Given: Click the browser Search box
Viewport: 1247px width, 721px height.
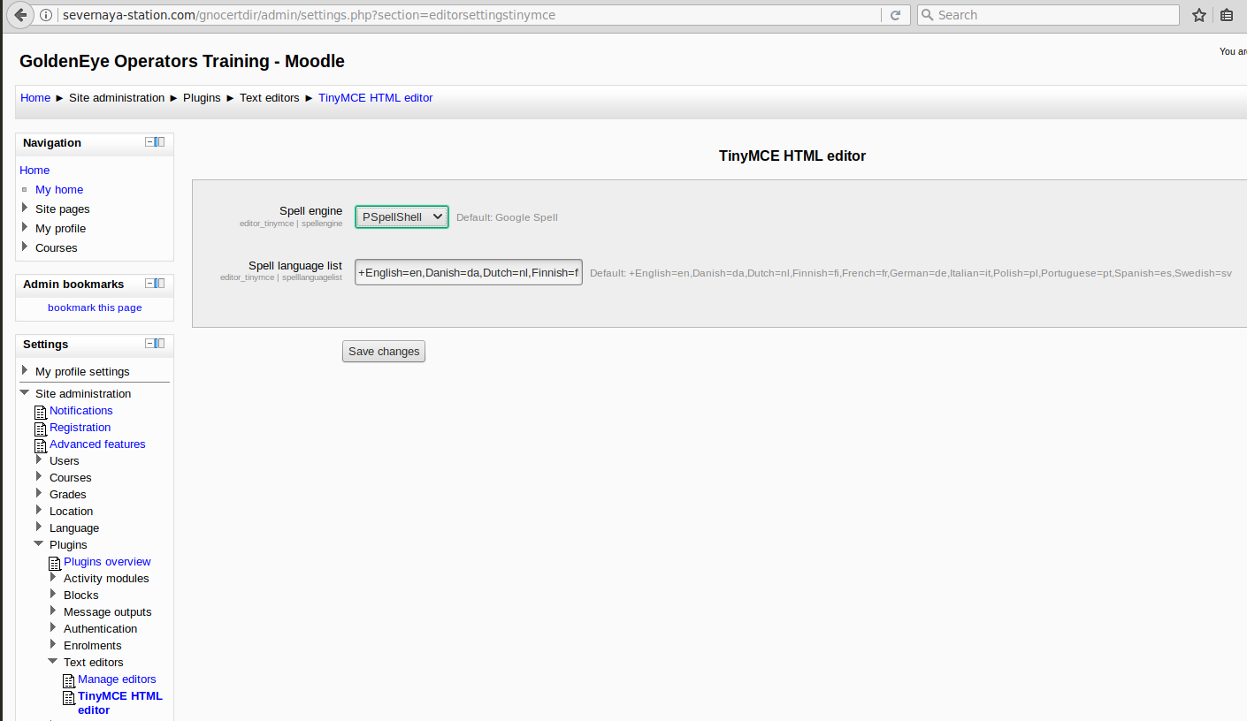Looking at the screenshot, I should pos(1048,15).
